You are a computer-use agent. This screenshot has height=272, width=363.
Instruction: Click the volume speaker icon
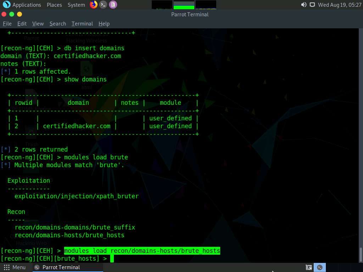(304, 5)
